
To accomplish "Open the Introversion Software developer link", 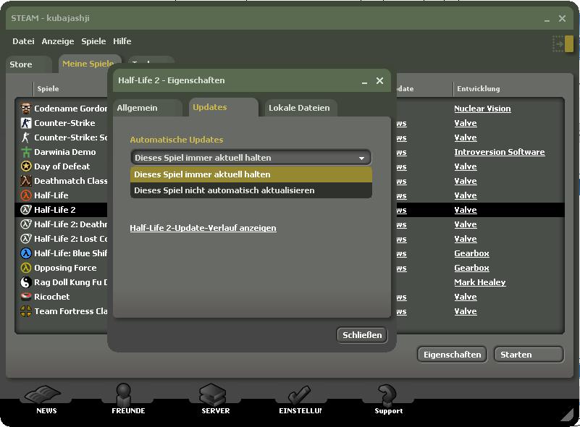I will pyautogui.click(x=500, y=152).
